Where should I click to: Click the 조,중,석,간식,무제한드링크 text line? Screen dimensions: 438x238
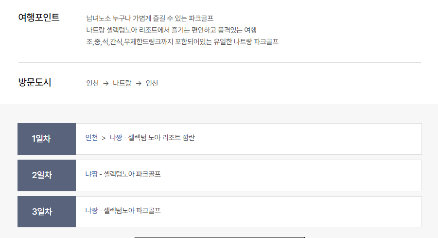point(182,42)
